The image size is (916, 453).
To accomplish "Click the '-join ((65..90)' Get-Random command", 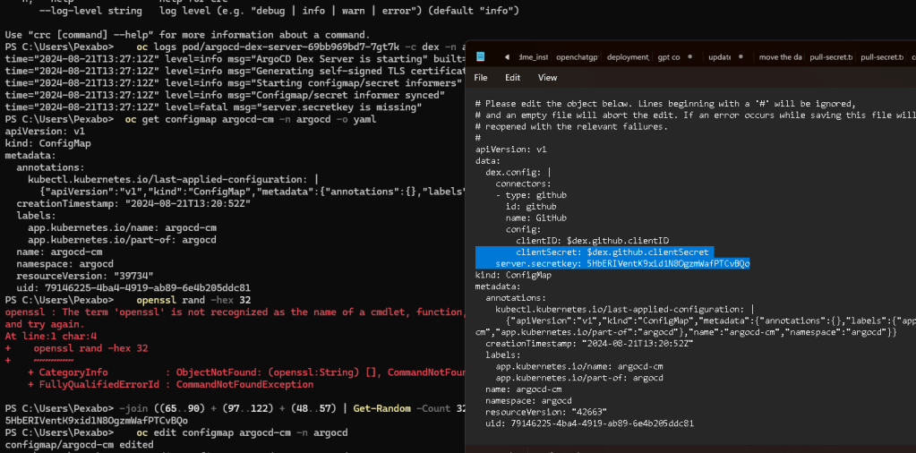I will point(293,408).
